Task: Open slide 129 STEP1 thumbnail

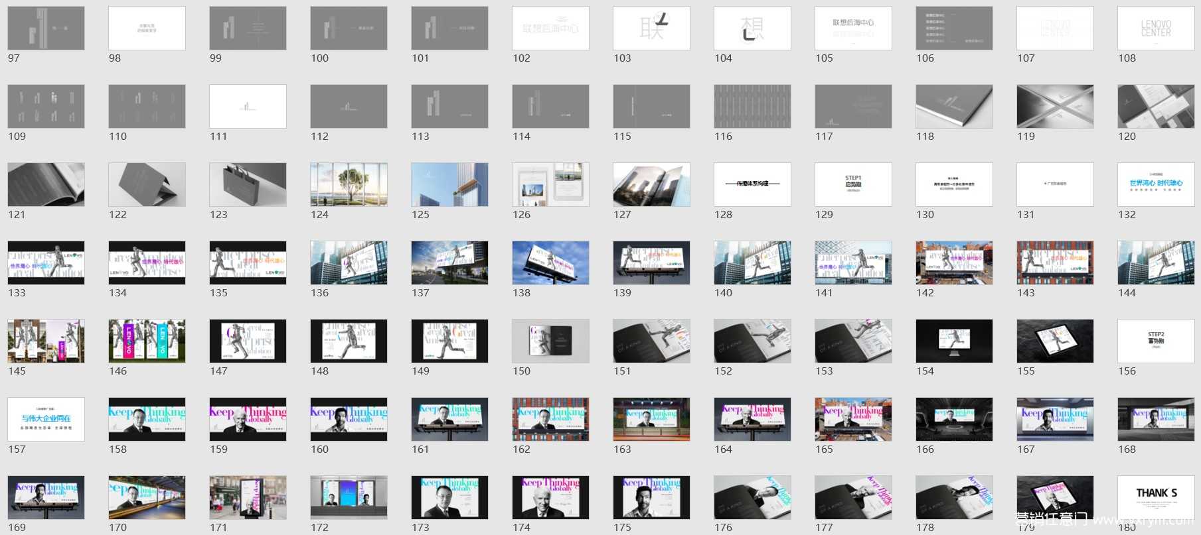Action: (853, 185)
